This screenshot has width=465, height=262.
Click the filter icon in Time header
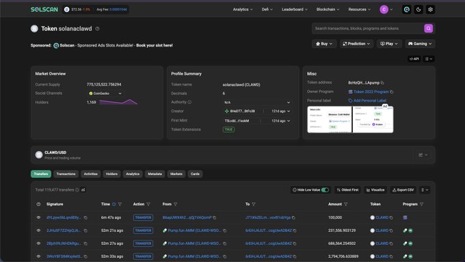tap(120, 204)
